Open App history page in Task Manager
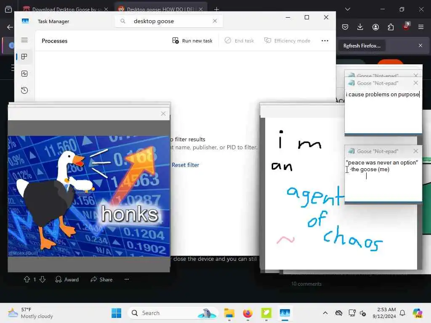The image size is (431, 323). (24, 90)
